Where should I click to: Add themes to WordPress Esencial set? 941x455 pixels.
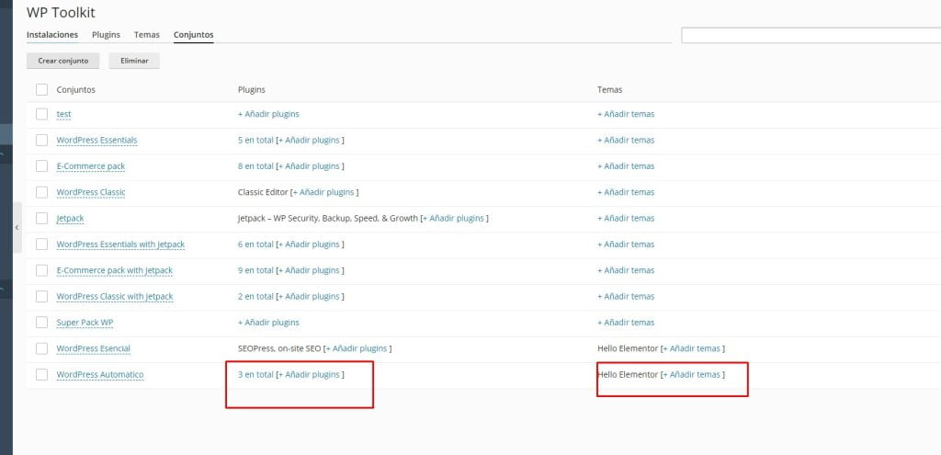(691, 348)
